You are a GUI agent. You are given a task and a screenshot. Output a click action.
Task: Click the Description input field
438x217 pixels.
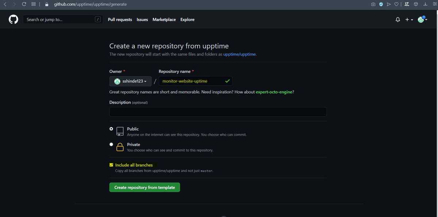[218, 112]
